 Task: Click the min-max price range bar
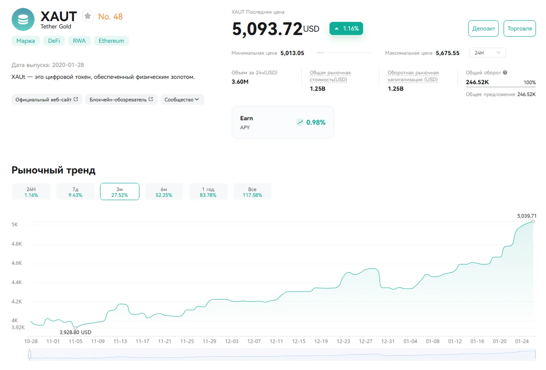[345, 53]
